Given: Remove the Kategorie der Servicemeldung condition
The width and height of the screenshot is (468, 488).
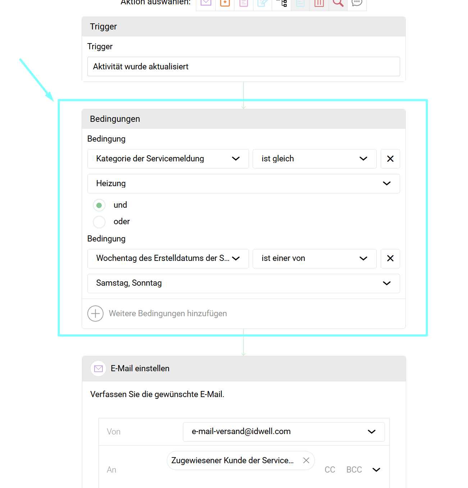Looking at the screenshot, I should point(390,159).
